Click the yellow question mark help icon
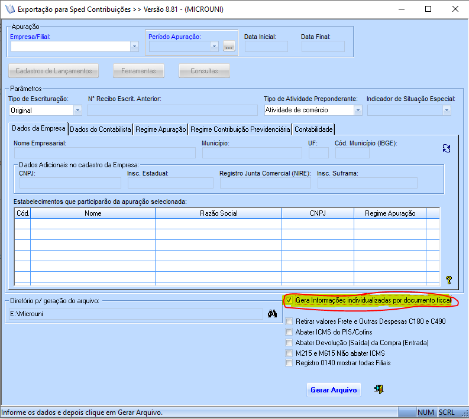The width and height of the screenshot is (469, 419). pos(448,280)
